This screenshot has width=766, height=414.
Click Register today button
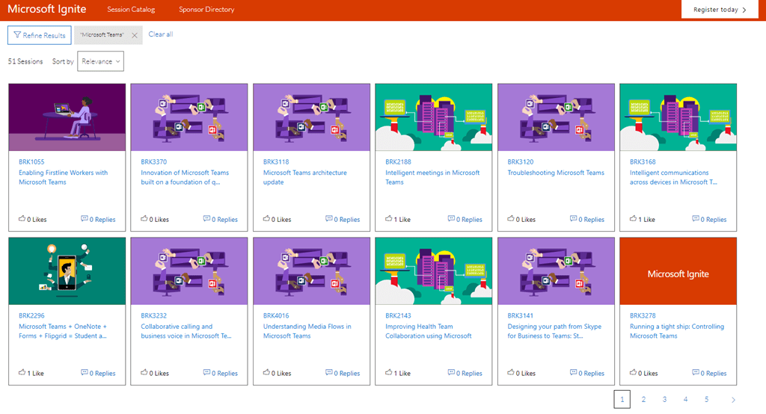[x=720, y=9]
